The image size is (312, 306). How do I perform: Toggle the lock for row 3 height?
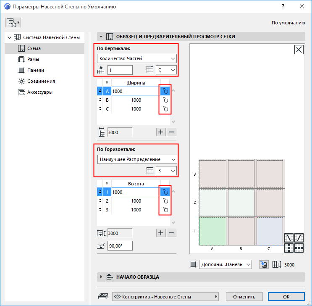[x=165, y=210]
